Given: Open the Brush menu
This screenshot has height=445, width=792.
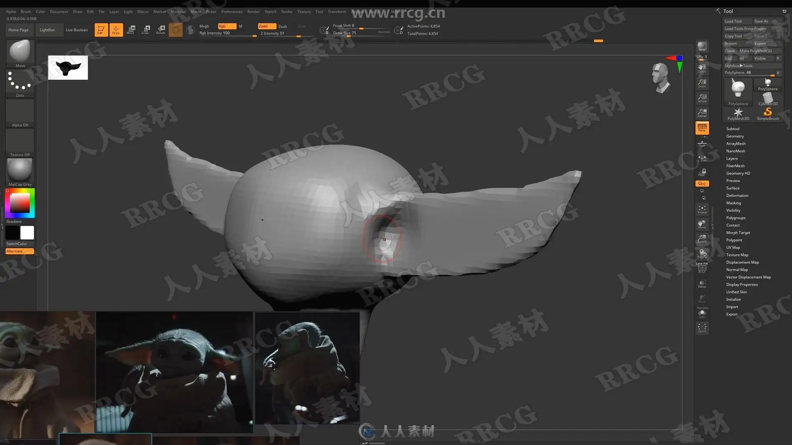Looking at the screenshot, I should [26, 12].
